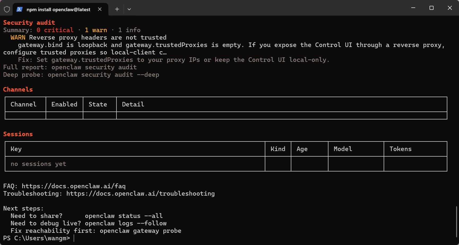Click the vertical scrollbar thumb

(457, 222)
